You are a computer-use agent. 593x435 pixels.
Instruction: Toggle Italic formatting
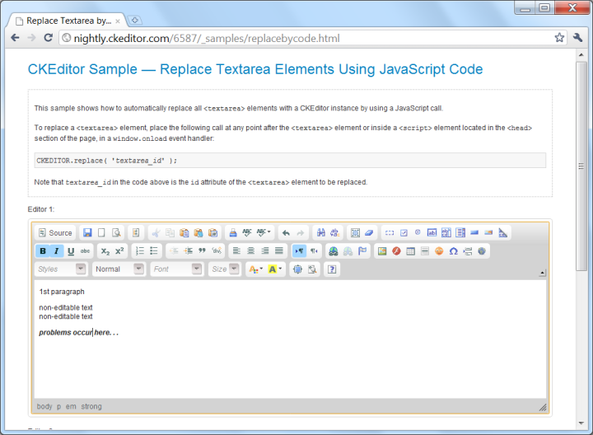point(57,251)
